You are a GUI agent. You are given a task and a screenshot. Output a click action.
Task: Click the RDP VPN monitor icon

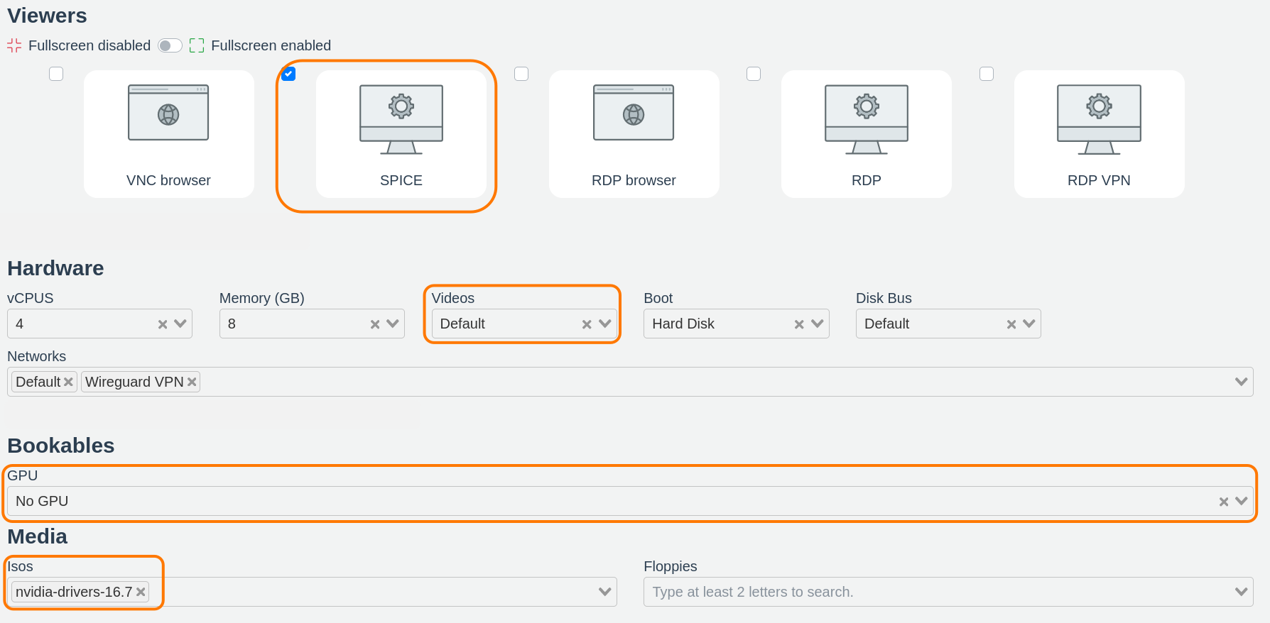pyautogui.click(x=1099, y=119)
